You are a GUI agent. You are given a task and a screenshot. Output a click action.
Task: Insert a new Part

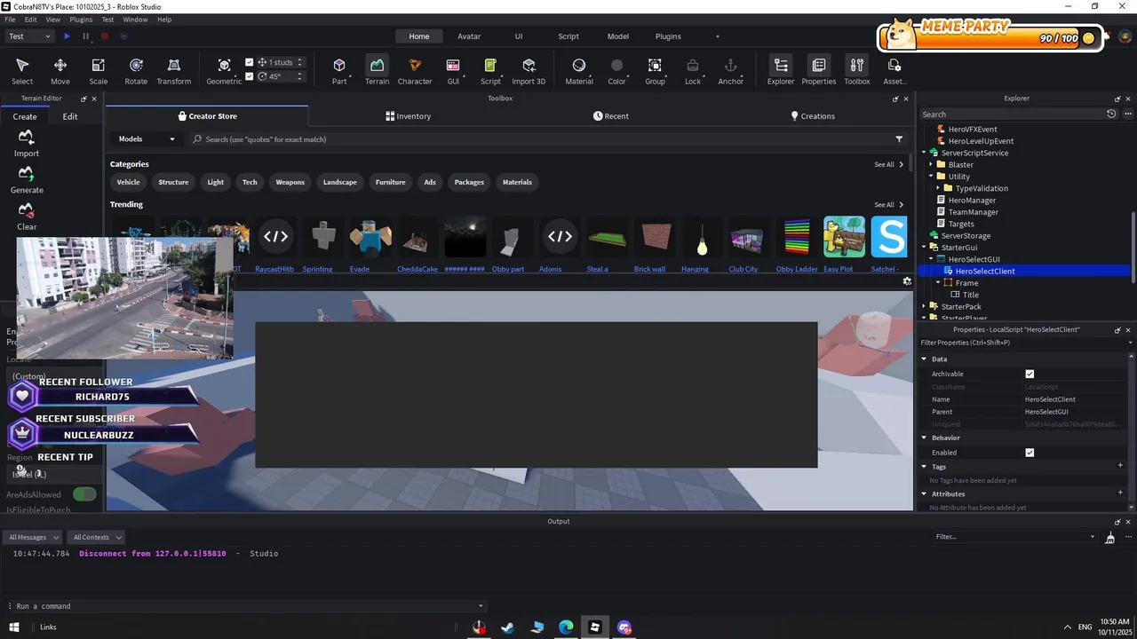click(x=339, y=71)
